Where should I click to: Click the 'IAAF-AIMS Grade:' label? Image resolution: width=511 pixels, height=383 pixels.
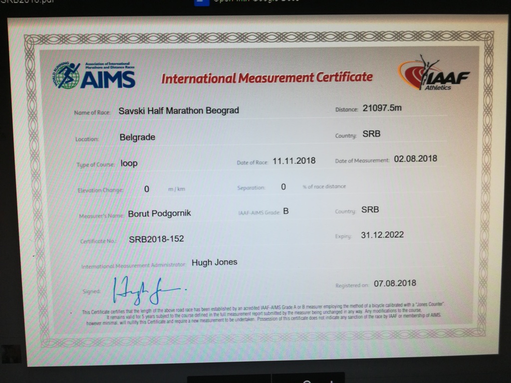(259, 212)
